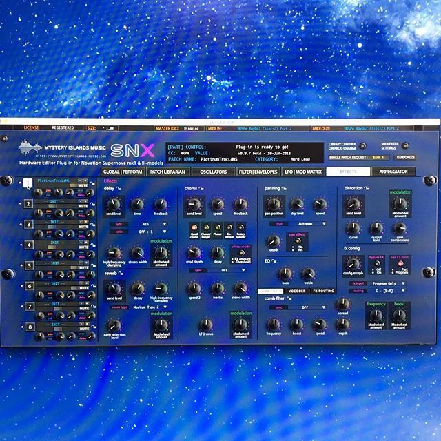Mute part 2

point(83,206)
